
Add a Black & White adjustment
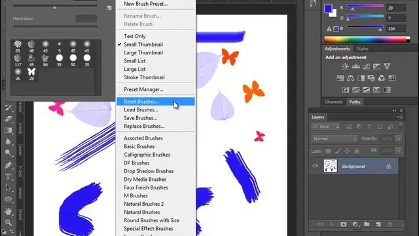tap(361, 78)
